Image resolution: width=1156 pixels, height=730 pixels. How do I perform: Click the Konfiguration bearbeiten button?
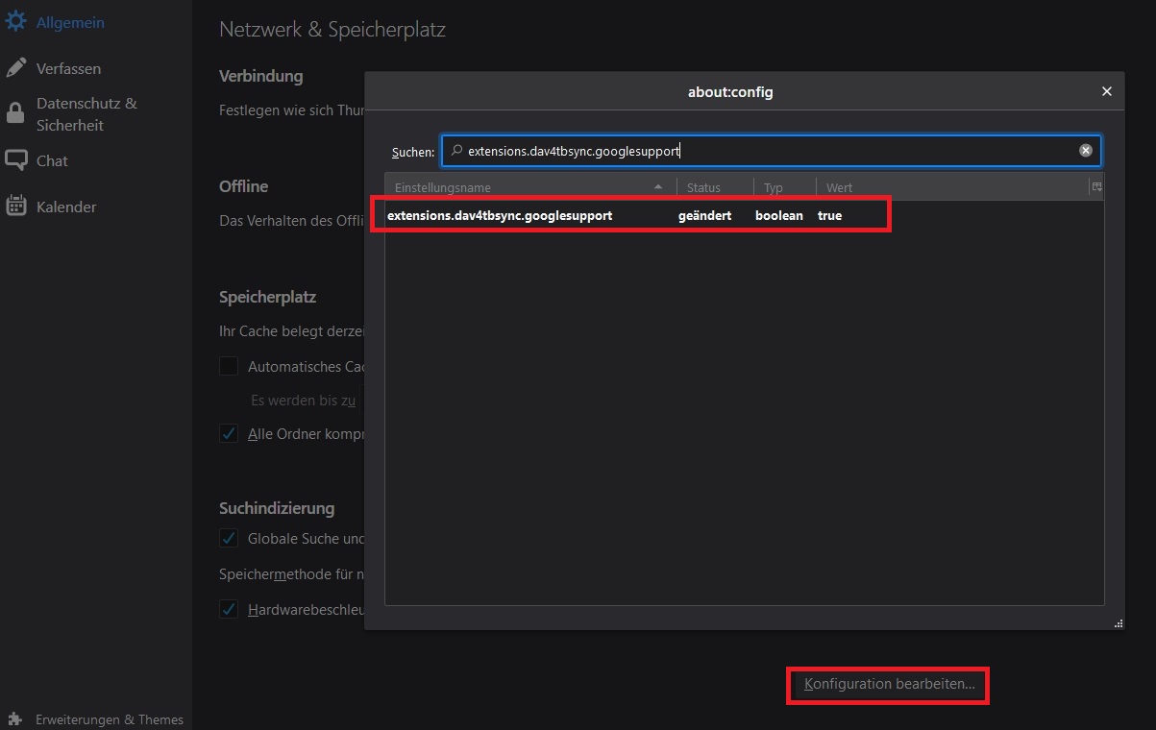[x=889, y=685]
